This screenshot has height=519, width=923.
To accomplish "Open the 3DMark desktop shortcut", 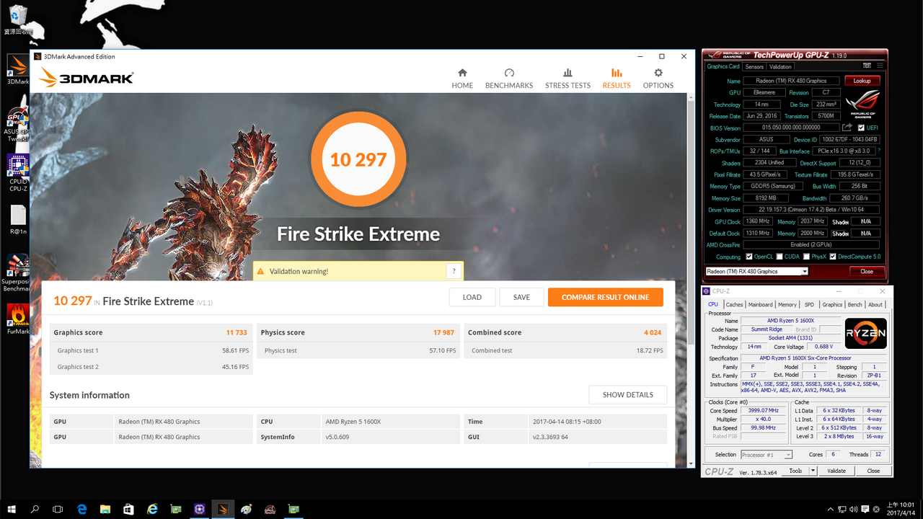I will pyautogui.click(x=18, y=70).
